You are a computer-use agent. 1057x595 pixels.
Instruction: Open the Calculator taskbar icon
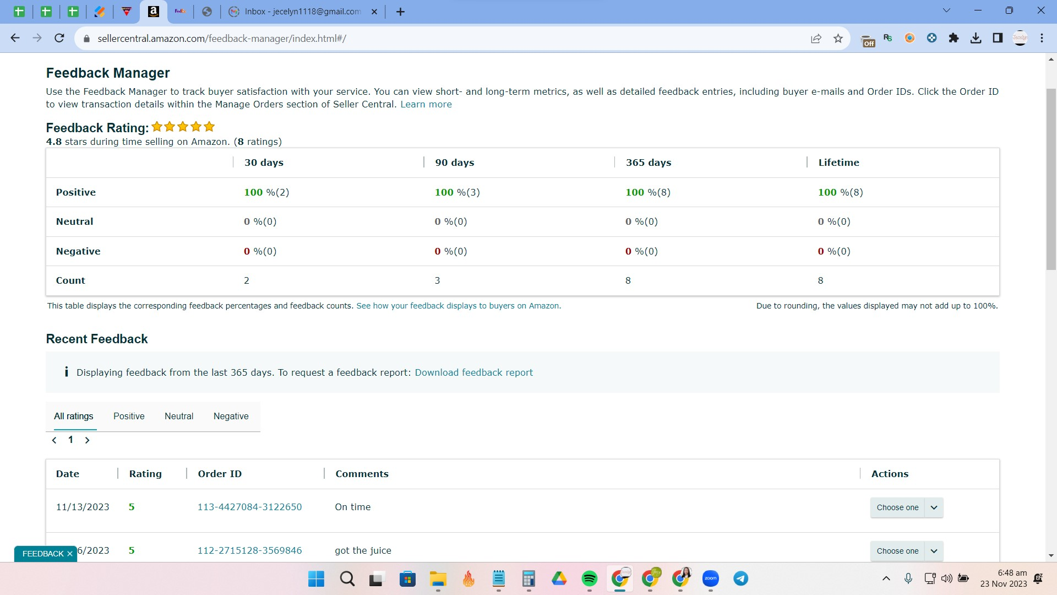pyautogui.click(x=528, y=578)
